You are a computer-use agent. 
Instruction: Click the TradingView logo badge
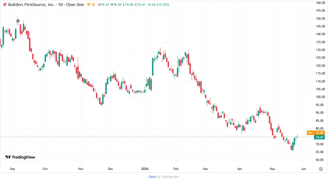[20, 157]
